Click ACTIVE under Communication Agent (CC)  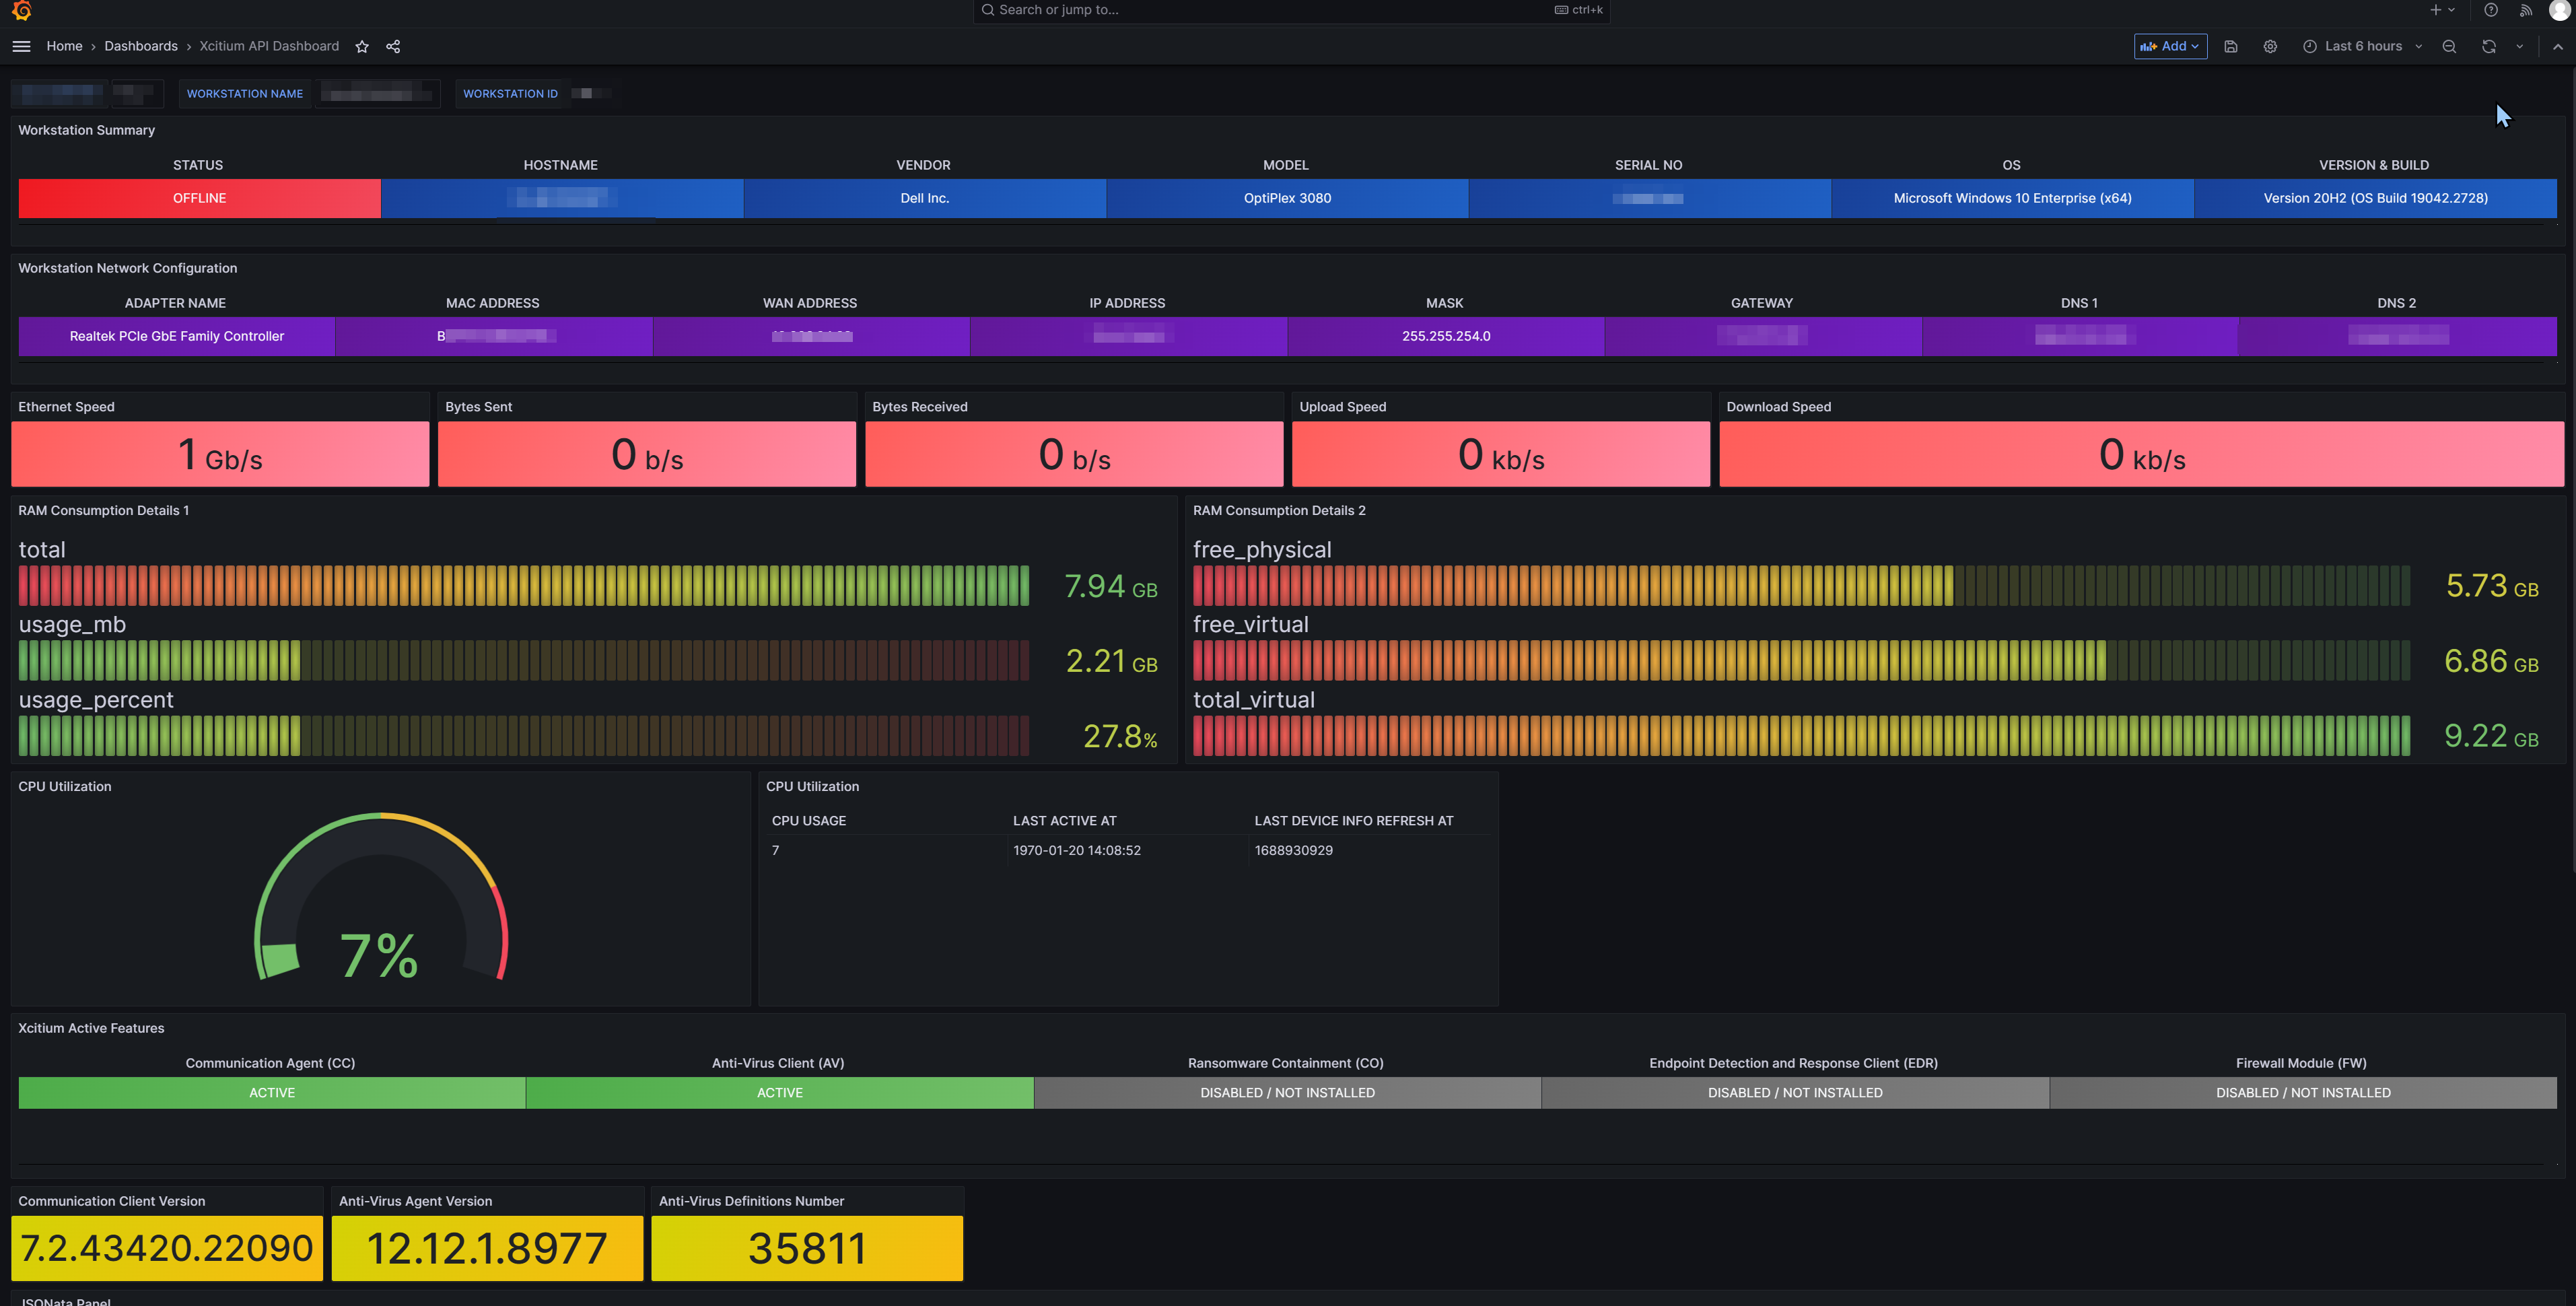click(x=272, y=1093)
